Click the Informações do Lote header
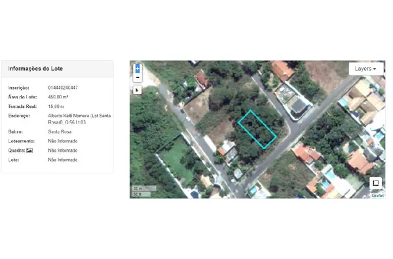The image size is (393, 259). (x=35, y=69)
